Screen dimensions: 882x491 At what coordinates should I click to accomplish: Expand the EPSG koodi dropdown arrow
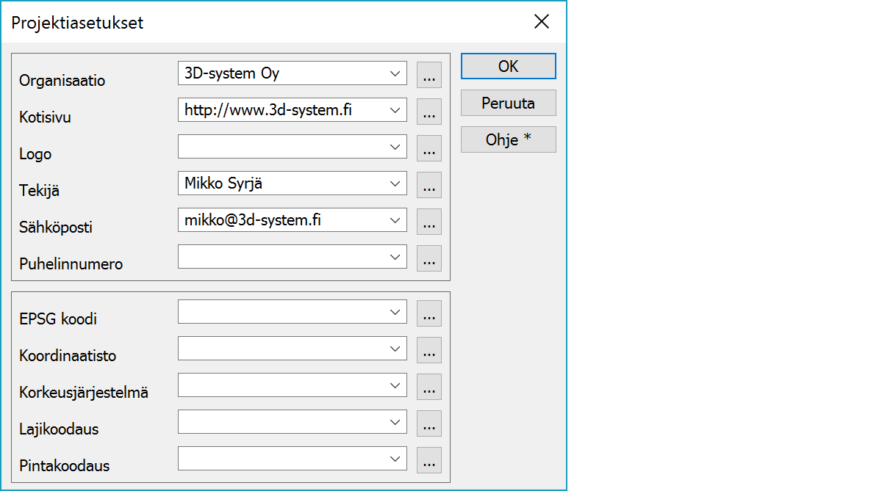coord(395,312)
